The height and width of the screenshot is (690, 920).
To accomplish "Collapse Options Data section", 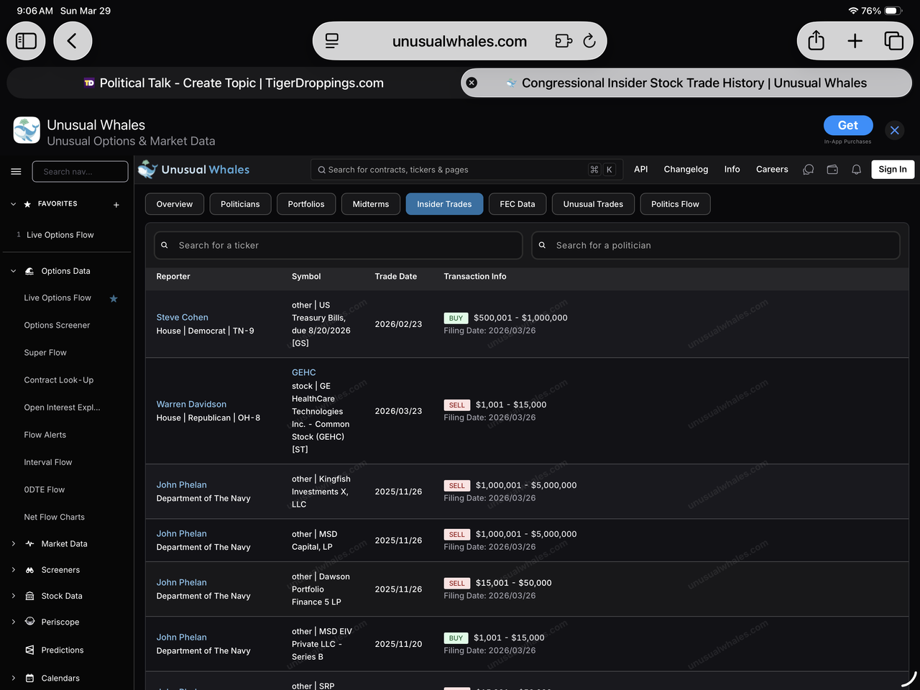I will [13, 271].
